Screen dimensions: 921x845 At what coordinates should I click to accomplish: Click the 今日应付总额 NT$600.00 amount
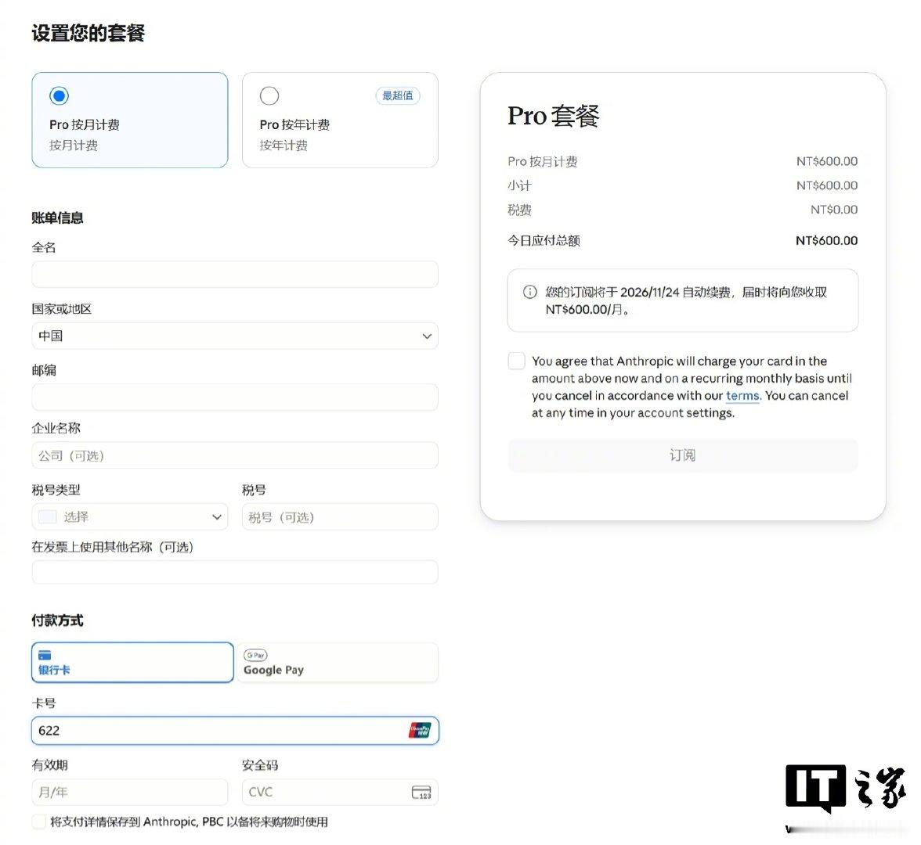[x=826, y=241]
